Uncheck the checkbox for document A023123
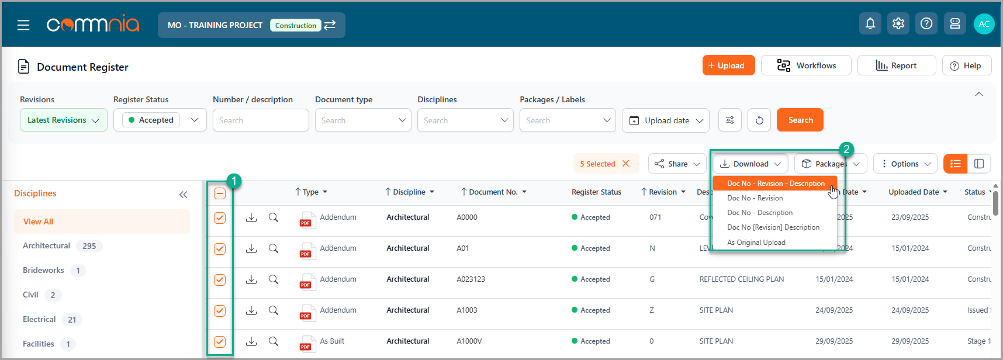 (220, 280)
